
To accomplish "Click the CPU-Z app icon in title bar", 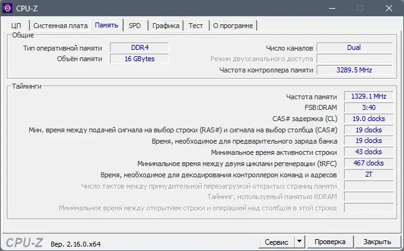I will pyautogui.click(x=7, y=8).
